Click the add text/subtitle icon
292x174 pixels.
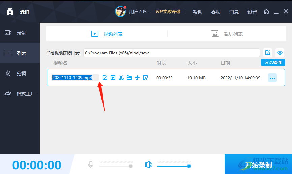click(x=145, y=78)
